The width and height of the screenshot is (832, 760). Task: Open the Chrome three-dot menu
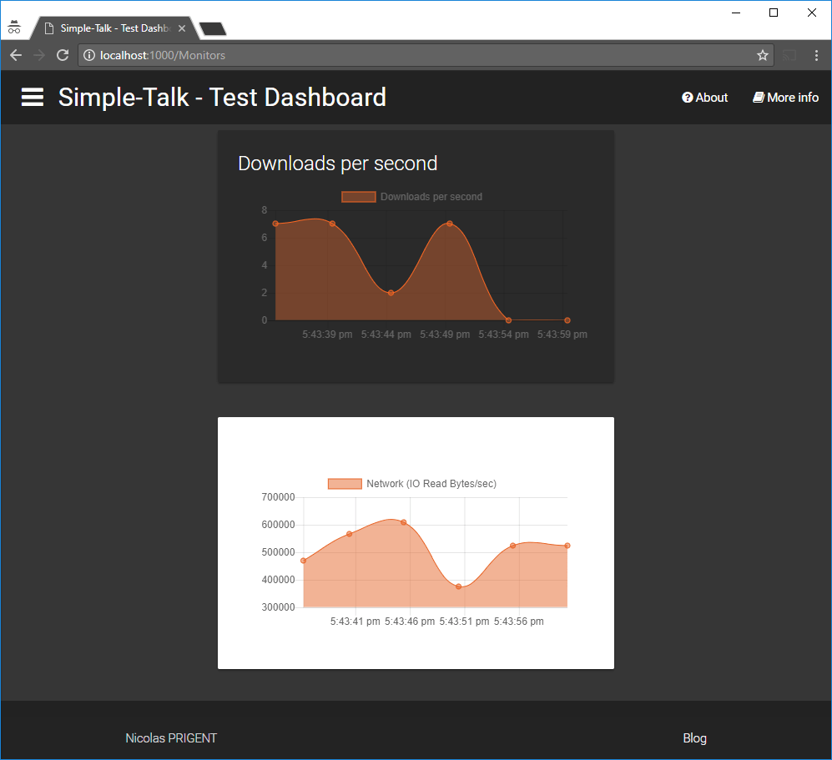pyautogui.click(x=816, y=55)
